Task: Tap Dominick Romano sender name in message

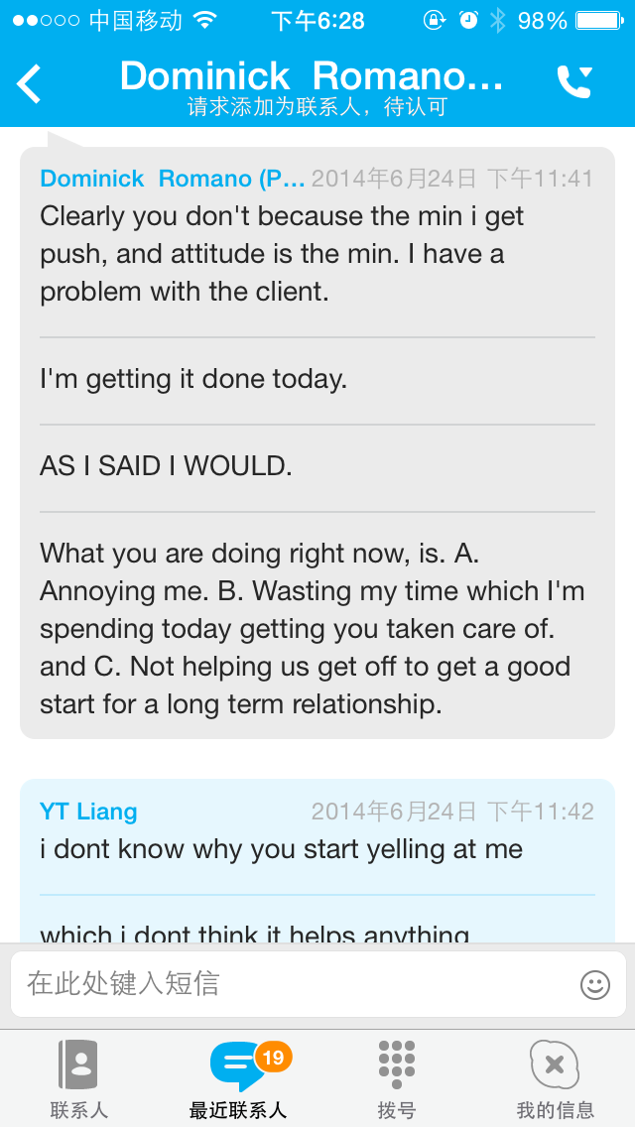Action: [173, 179]
